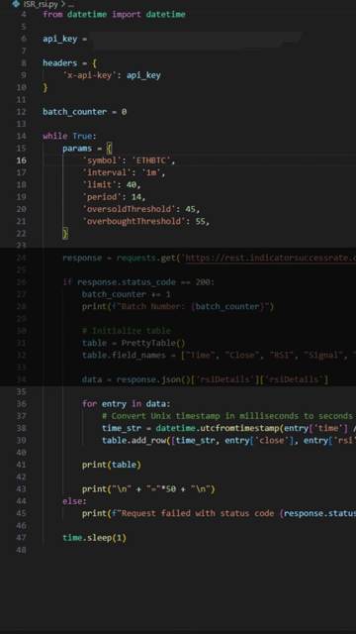Click the highlighted closing brace on line 22
This screenshot has width=356, height=634.
(65, 234)
